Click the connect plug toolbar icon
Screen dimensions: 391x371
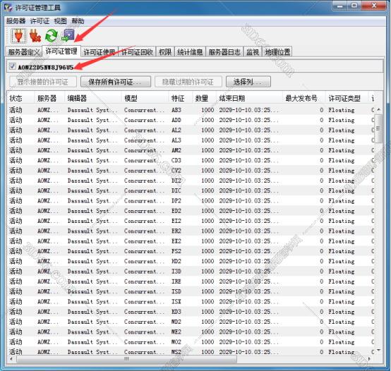click(18, 35)
